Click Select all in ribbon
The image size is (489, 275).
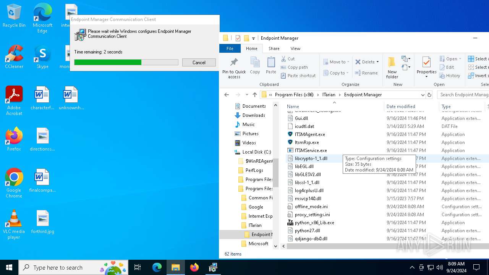tap(478, 59)
